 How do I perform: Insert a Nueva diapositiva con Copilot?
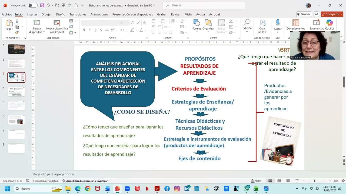(x=57, y=26)
